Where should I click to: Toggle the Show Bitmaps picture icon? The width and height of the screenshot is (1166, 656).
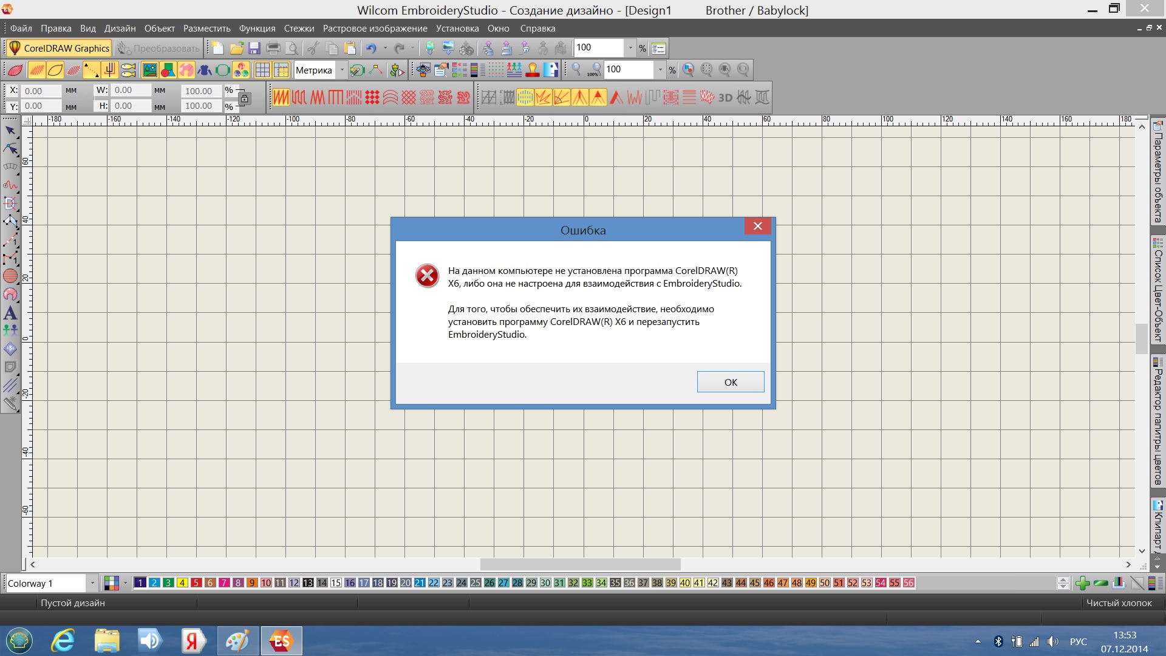[x=149, y=70]
